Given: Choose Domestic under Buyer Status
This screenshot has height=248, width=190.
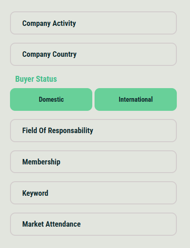Looking at the screenshot, I should pos(51,99).
